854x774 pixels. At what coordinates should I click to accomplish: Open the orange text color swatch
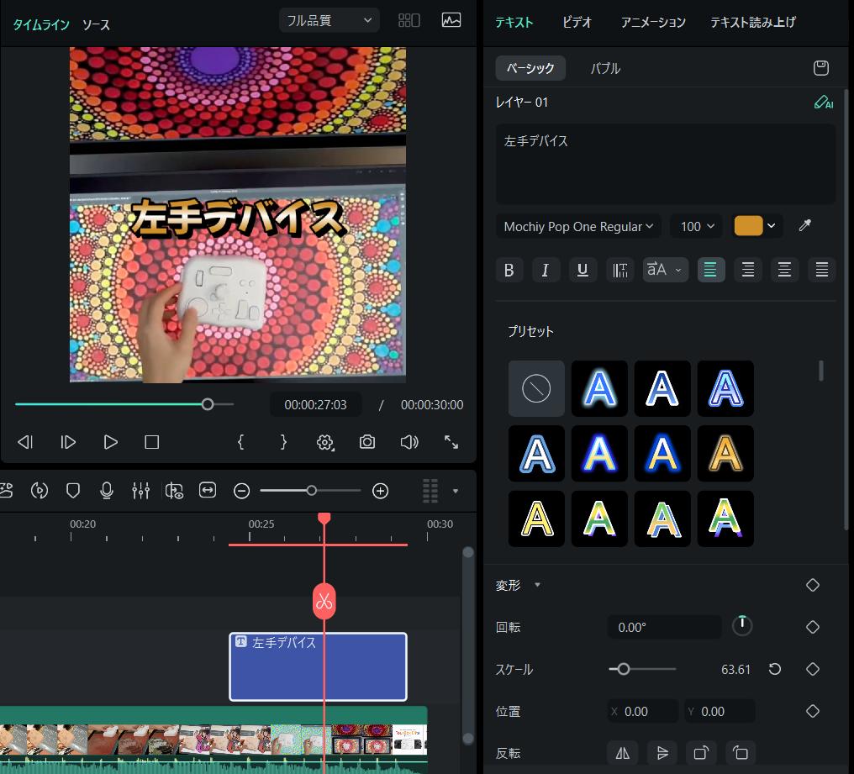751,225
